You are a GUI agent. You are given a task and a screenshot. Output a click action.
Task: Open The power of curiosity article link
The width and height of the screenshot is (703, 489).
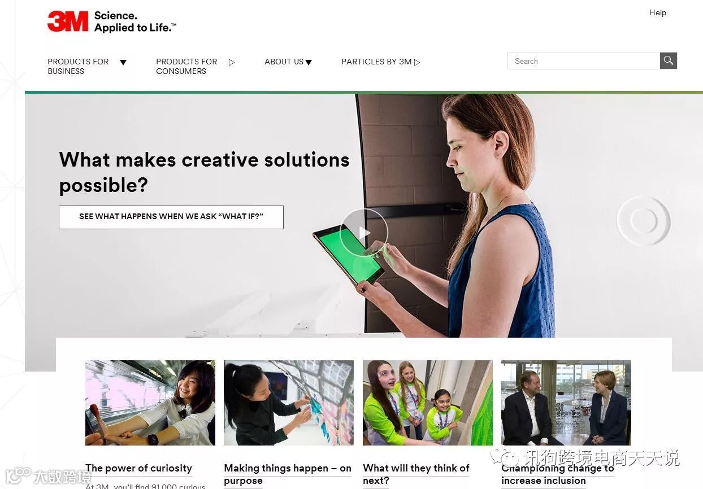pyautogui.click(x=138, y=468)
